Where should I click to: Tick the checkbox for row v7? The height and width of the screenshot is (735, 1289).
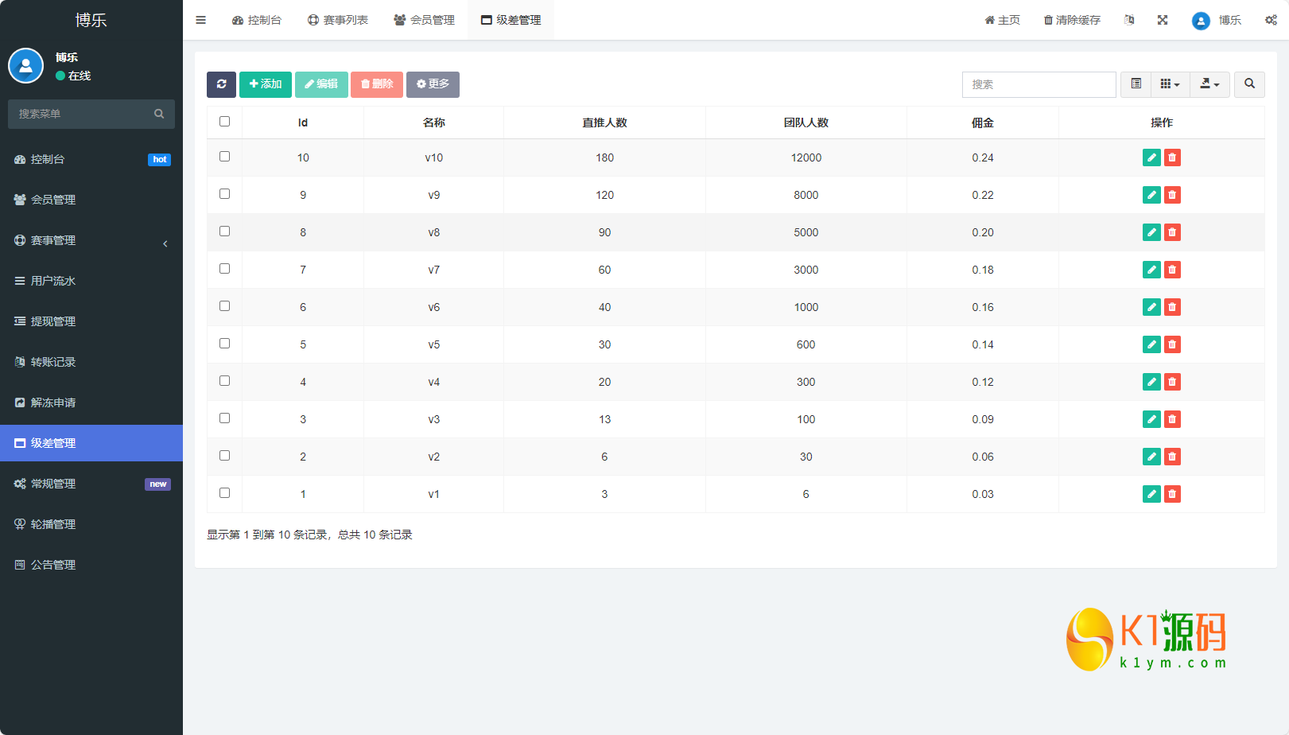(224, 269)
